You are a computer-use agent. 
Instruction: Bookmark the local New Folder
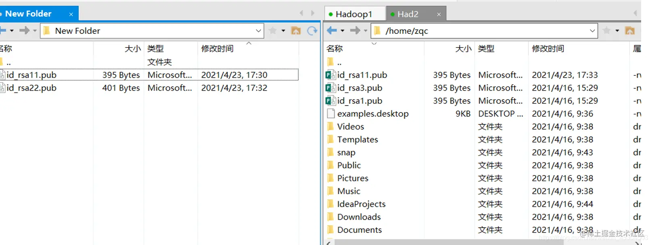[x=272, y=31]
